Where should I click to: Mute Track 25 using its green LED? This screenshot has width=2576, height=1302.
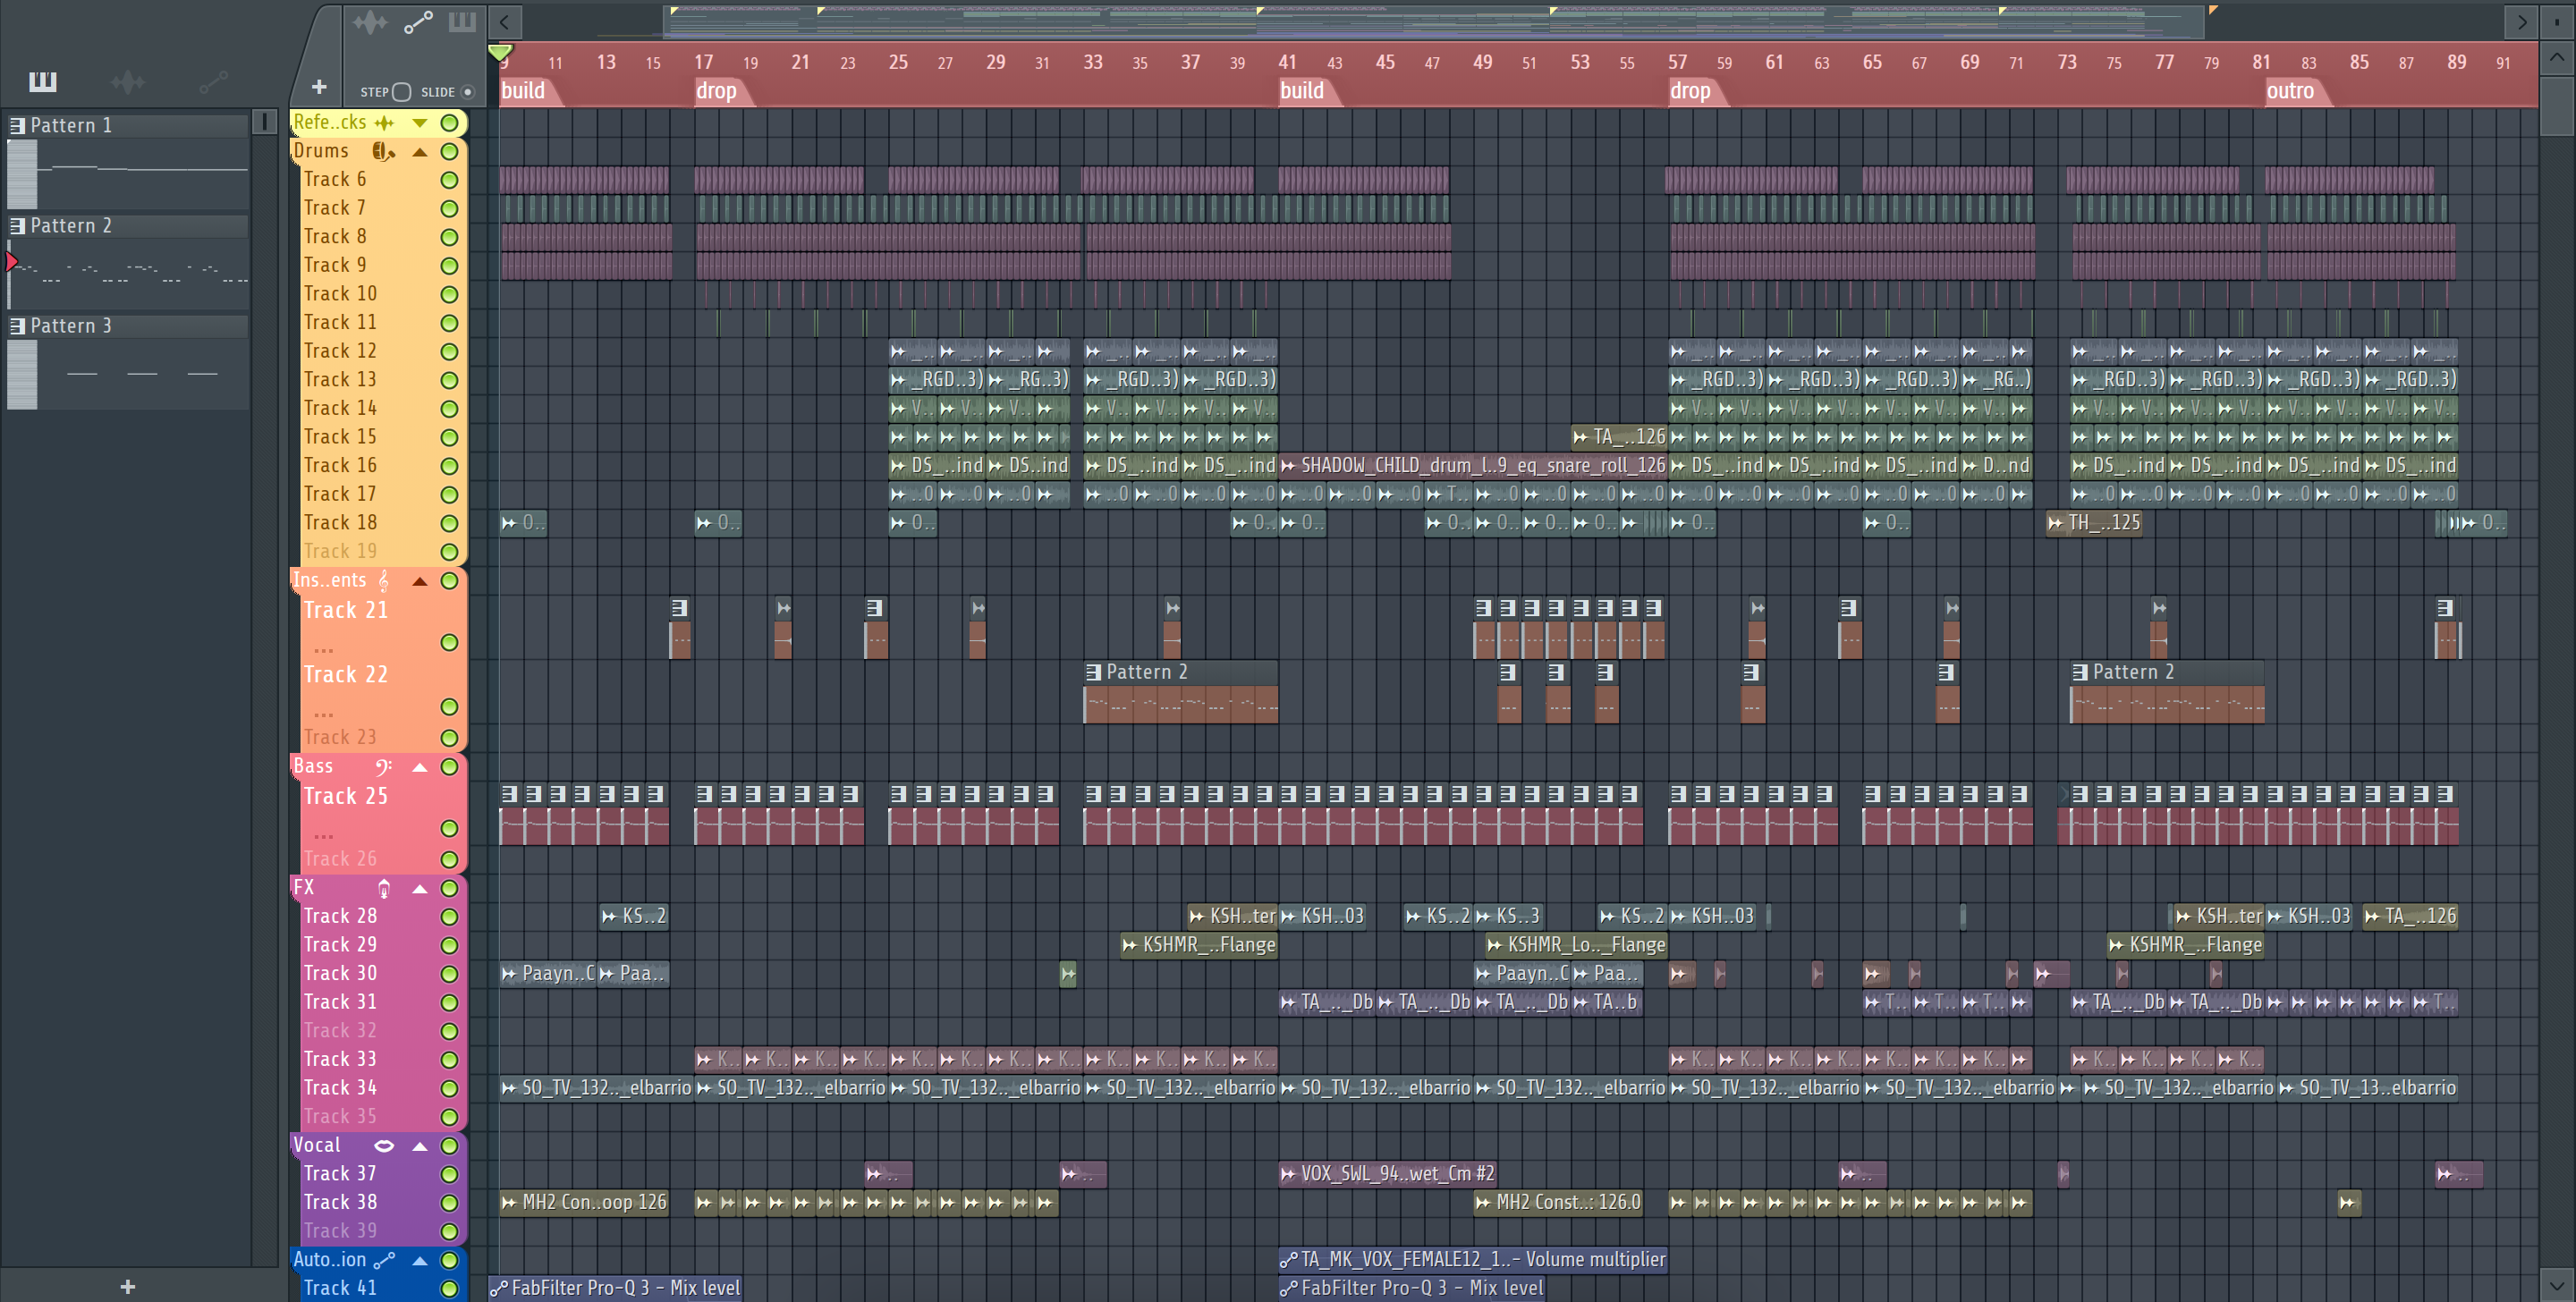click(x=449, y=828)
